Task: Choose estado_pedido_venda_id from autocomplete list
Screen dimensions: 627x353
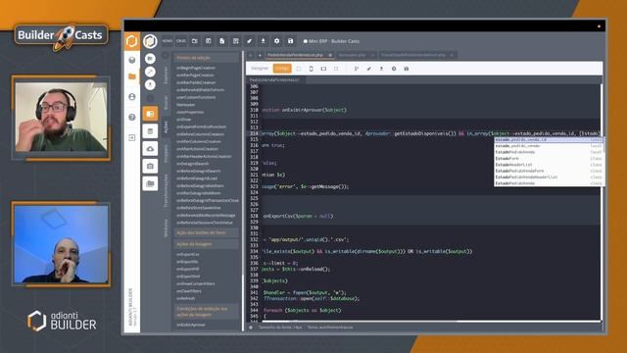Action: [549, 139]
